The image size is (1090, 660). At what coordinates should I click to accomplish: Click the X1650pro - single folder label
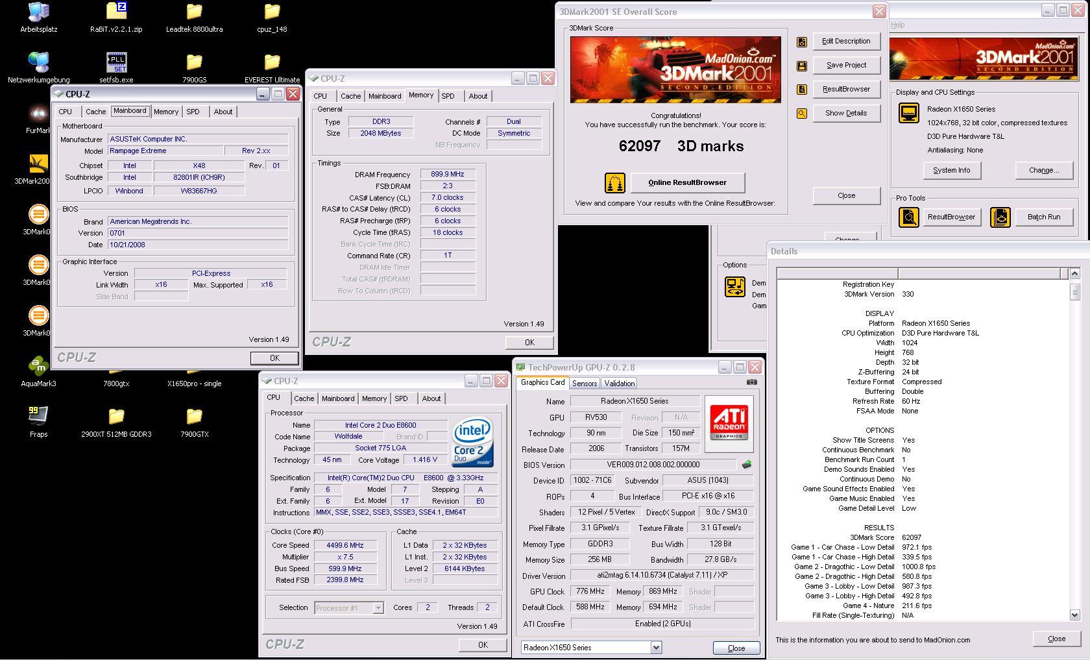point(194,384)
